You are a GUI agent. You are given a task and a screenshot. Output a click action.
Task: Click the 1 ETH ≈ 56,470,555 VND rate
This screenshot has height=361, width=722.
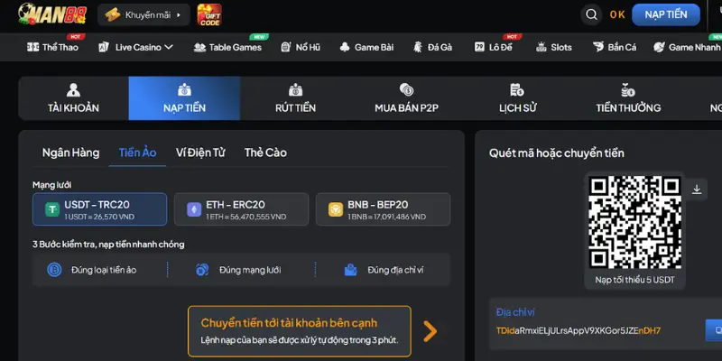coord(245,217)
